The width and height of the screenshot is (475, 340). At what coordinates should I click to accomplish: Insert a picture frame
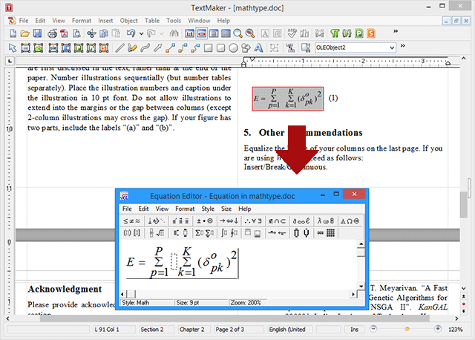pos(38,48)
